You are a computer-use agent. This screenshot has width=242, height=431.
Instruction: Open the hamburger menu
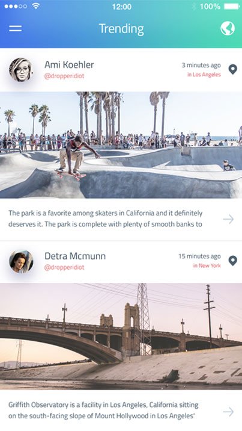pyautogui.click(x=16, y=28)
